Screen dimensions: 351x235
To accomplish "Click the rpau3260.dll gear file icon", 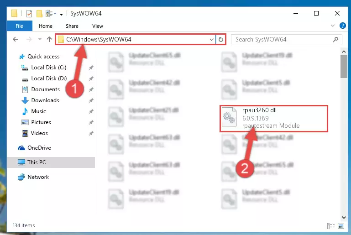I will [x=229, y=117].
